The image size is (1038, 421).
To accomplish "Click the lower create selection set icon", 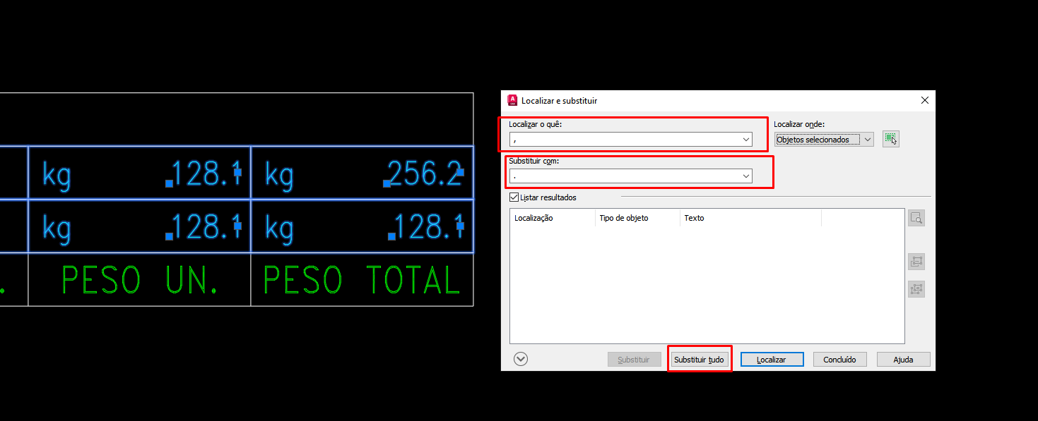I will point(916,289).
